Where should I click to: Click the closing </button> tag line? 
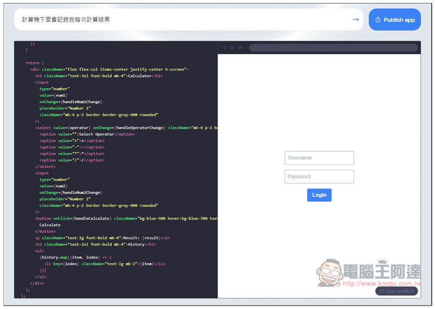click(45, 231)
